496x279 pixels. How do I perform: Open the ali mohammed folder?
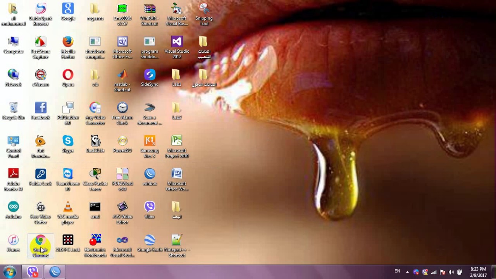coord(14,15)
